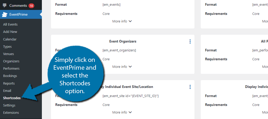The image size is (268, 119).
Task: Click Core value in Event Site/Location card
Action: 106,105
